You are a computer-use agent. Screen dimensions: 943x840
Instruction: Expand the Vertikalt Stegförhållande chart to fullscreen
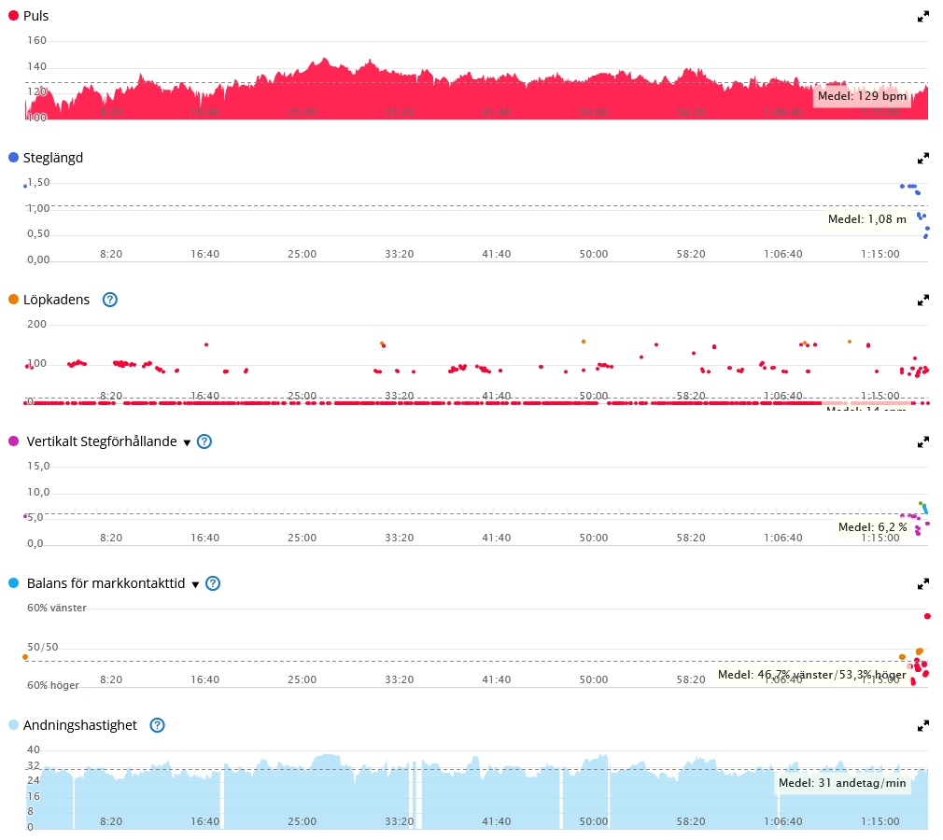pyautogui.click(x=923, y=442)
